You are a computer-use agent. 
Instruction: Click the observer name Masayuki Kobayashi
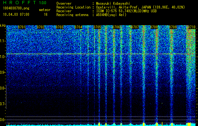pos(113,3)
